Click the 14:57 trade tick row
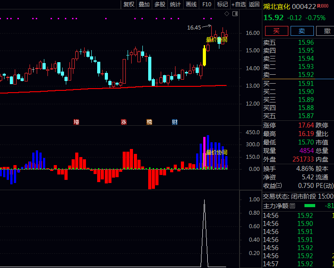 pyautogui.click(x=298, y=264)
